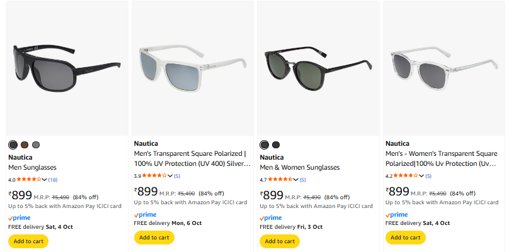Add Men's - Women's Transparent Square sunglasses to cart

(x=406, y=238)
